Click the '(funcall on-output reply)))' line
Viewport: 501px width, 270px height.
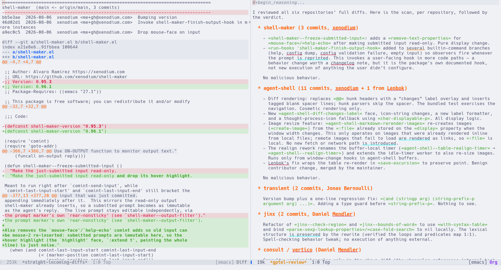50,156
